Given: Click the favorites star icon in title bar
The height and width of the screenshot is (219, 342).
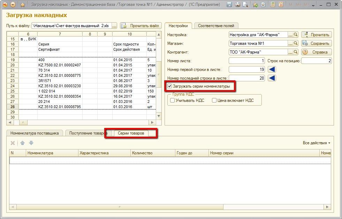Looking at the screenshot, I should click(23, 5).
